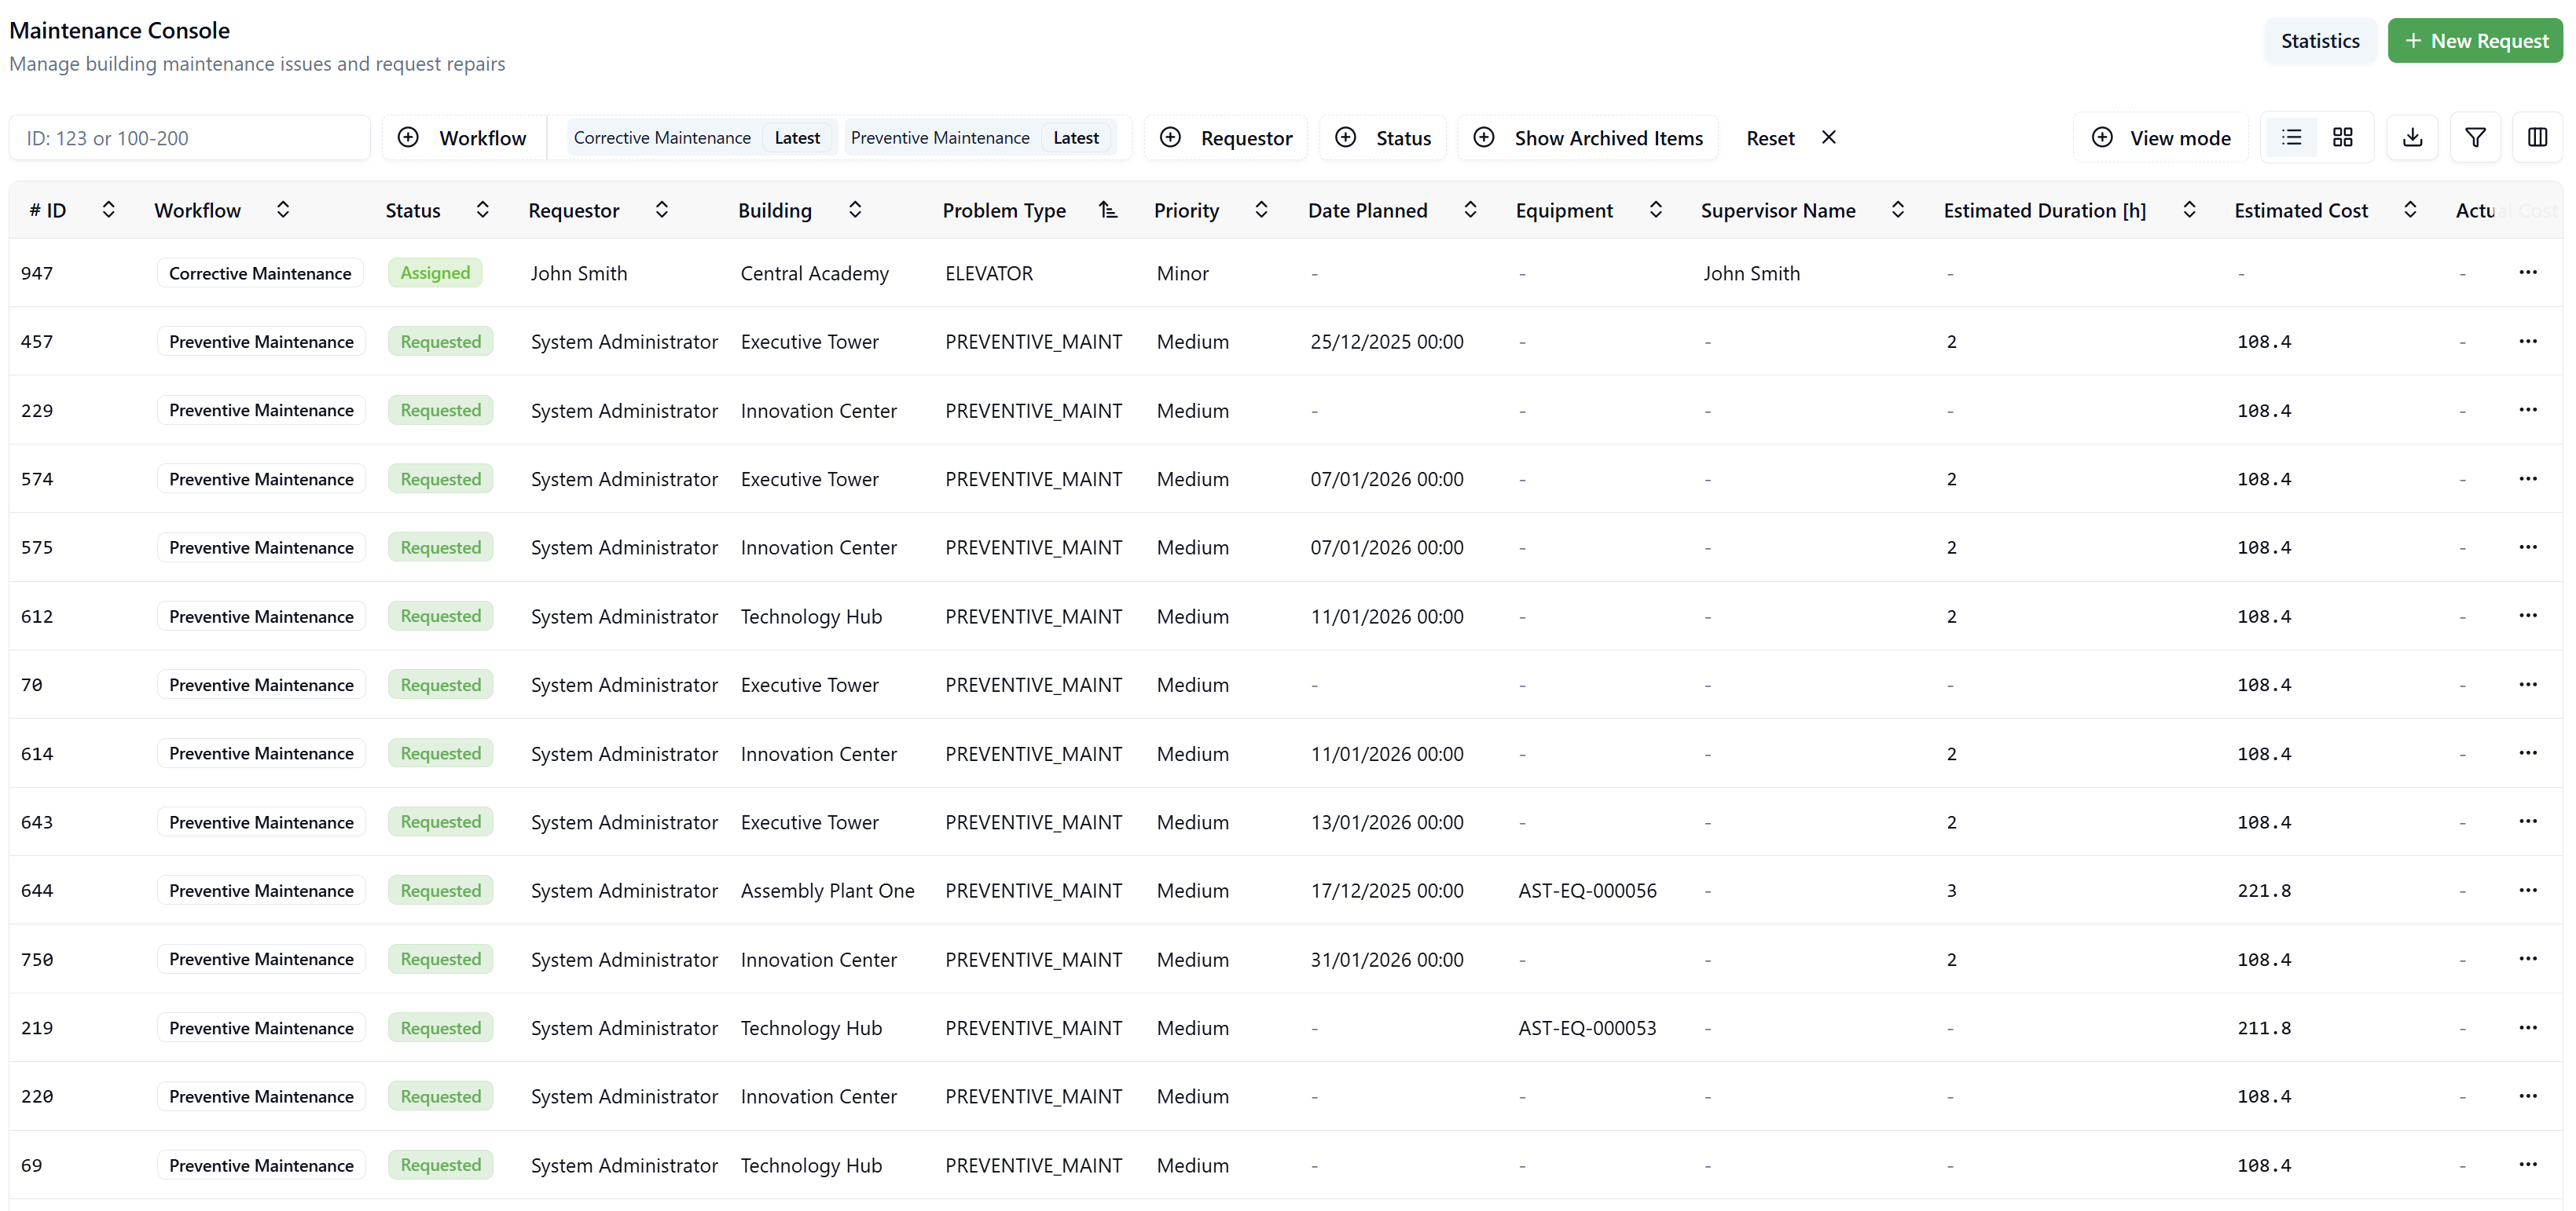The height and width of the screenshot is (1211, 2576).
Task: Open the Statistics page
Action: 2320,41
